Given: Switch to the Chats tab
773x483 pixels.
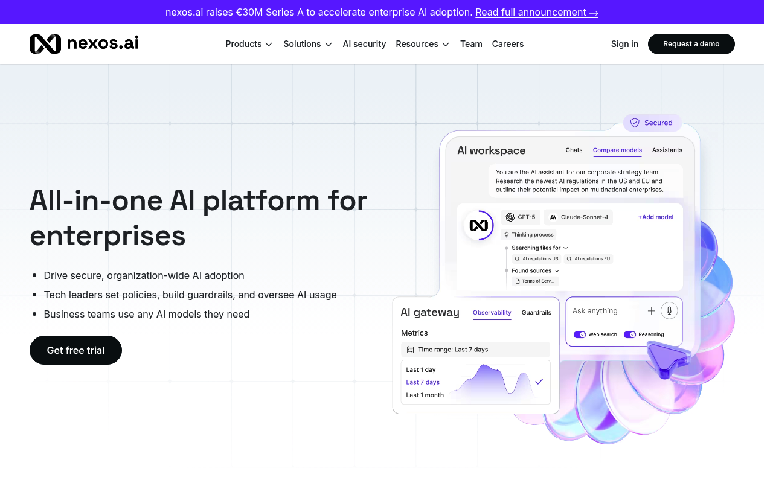Looking at the screenshot, I should 574,150.
